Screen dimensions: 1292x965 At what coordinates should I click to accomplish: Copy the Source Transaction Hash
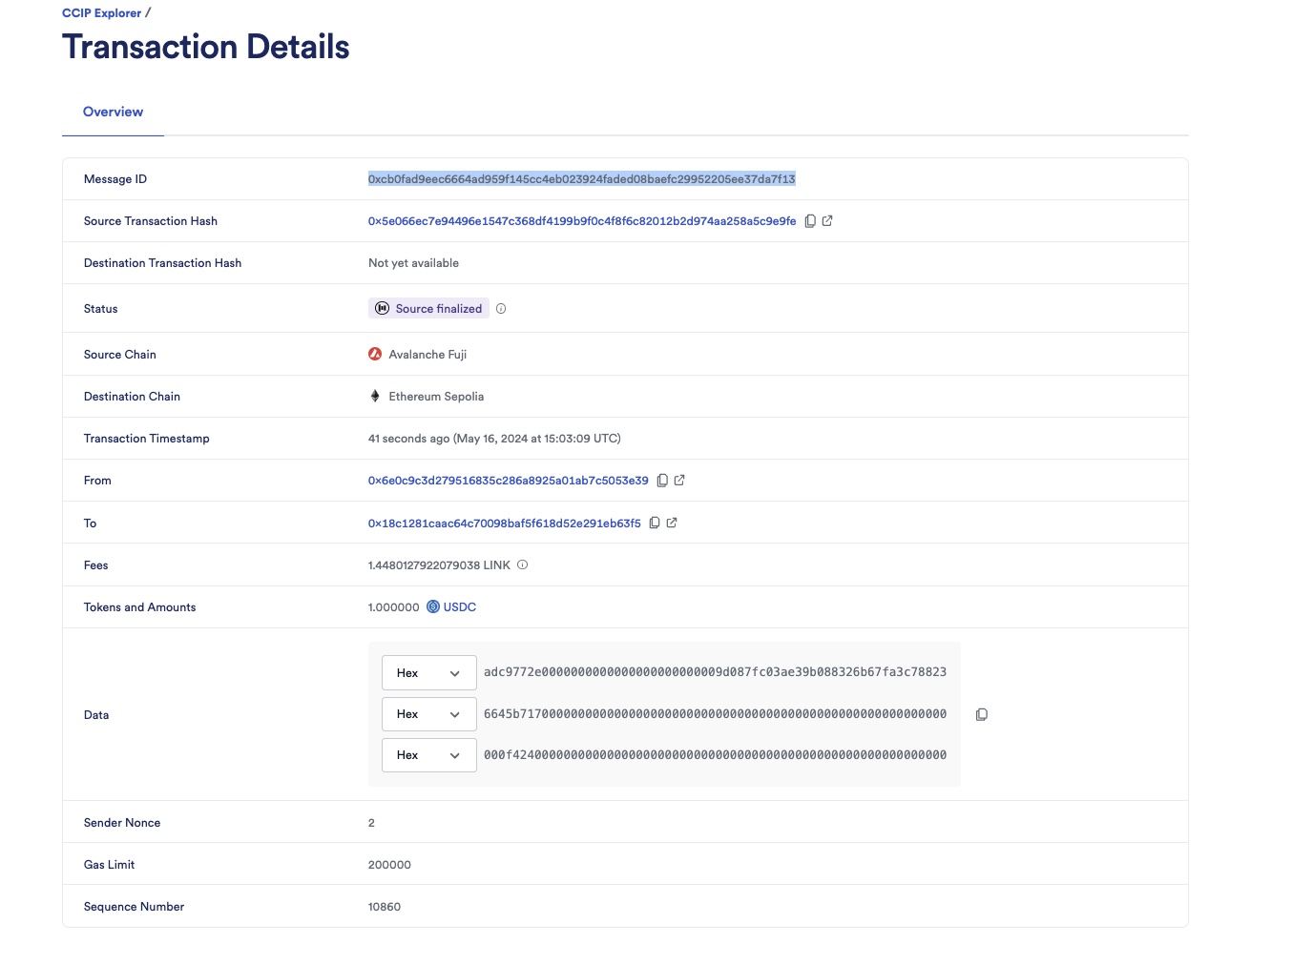click(x=809, y=220)
